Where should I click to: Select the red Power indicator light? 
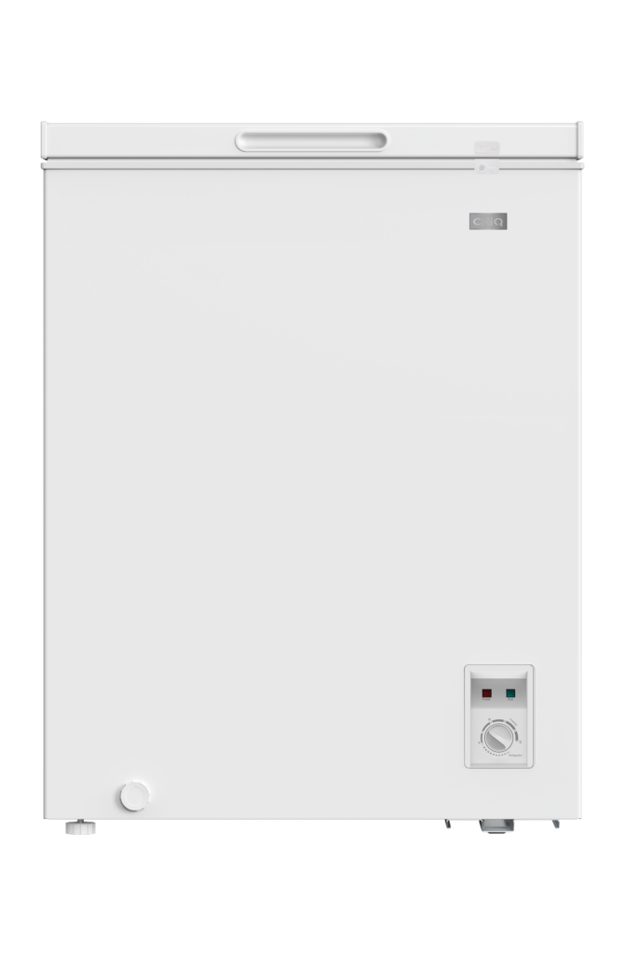(487, 693)
